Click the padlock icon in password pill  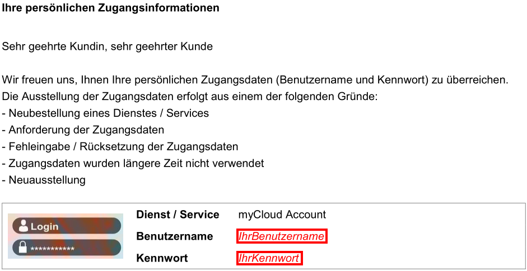click(23, 248)
